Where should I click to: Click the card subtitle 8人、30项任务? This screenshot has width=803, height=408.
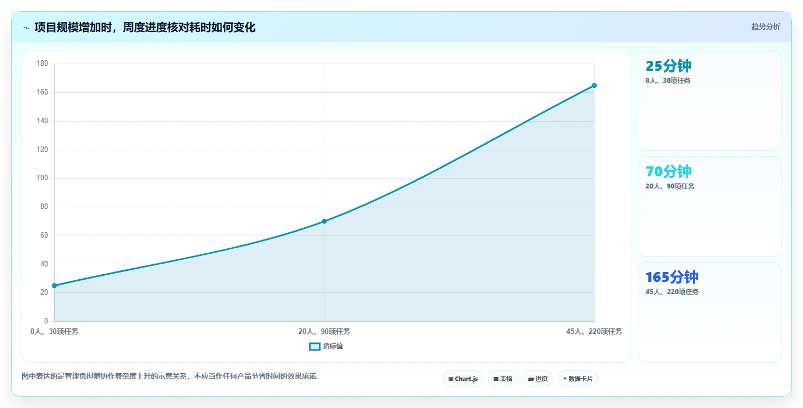pyautogui.click(x=668, y=81)
